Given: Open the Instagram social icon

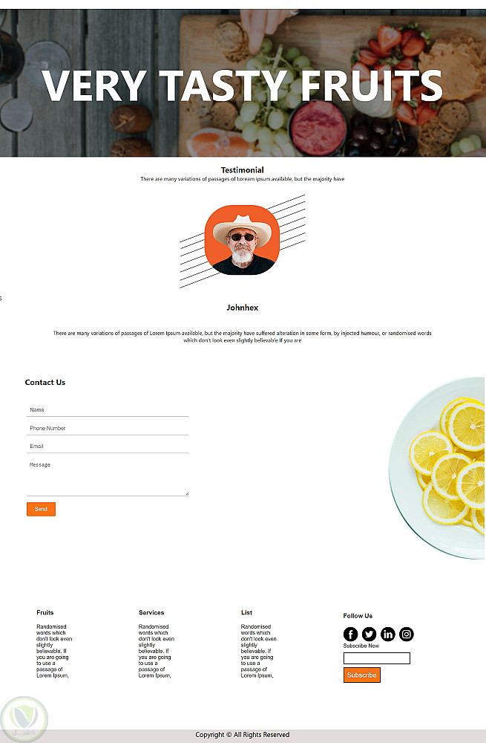Looking at the screenshot, I should click(x=407, y=634).
